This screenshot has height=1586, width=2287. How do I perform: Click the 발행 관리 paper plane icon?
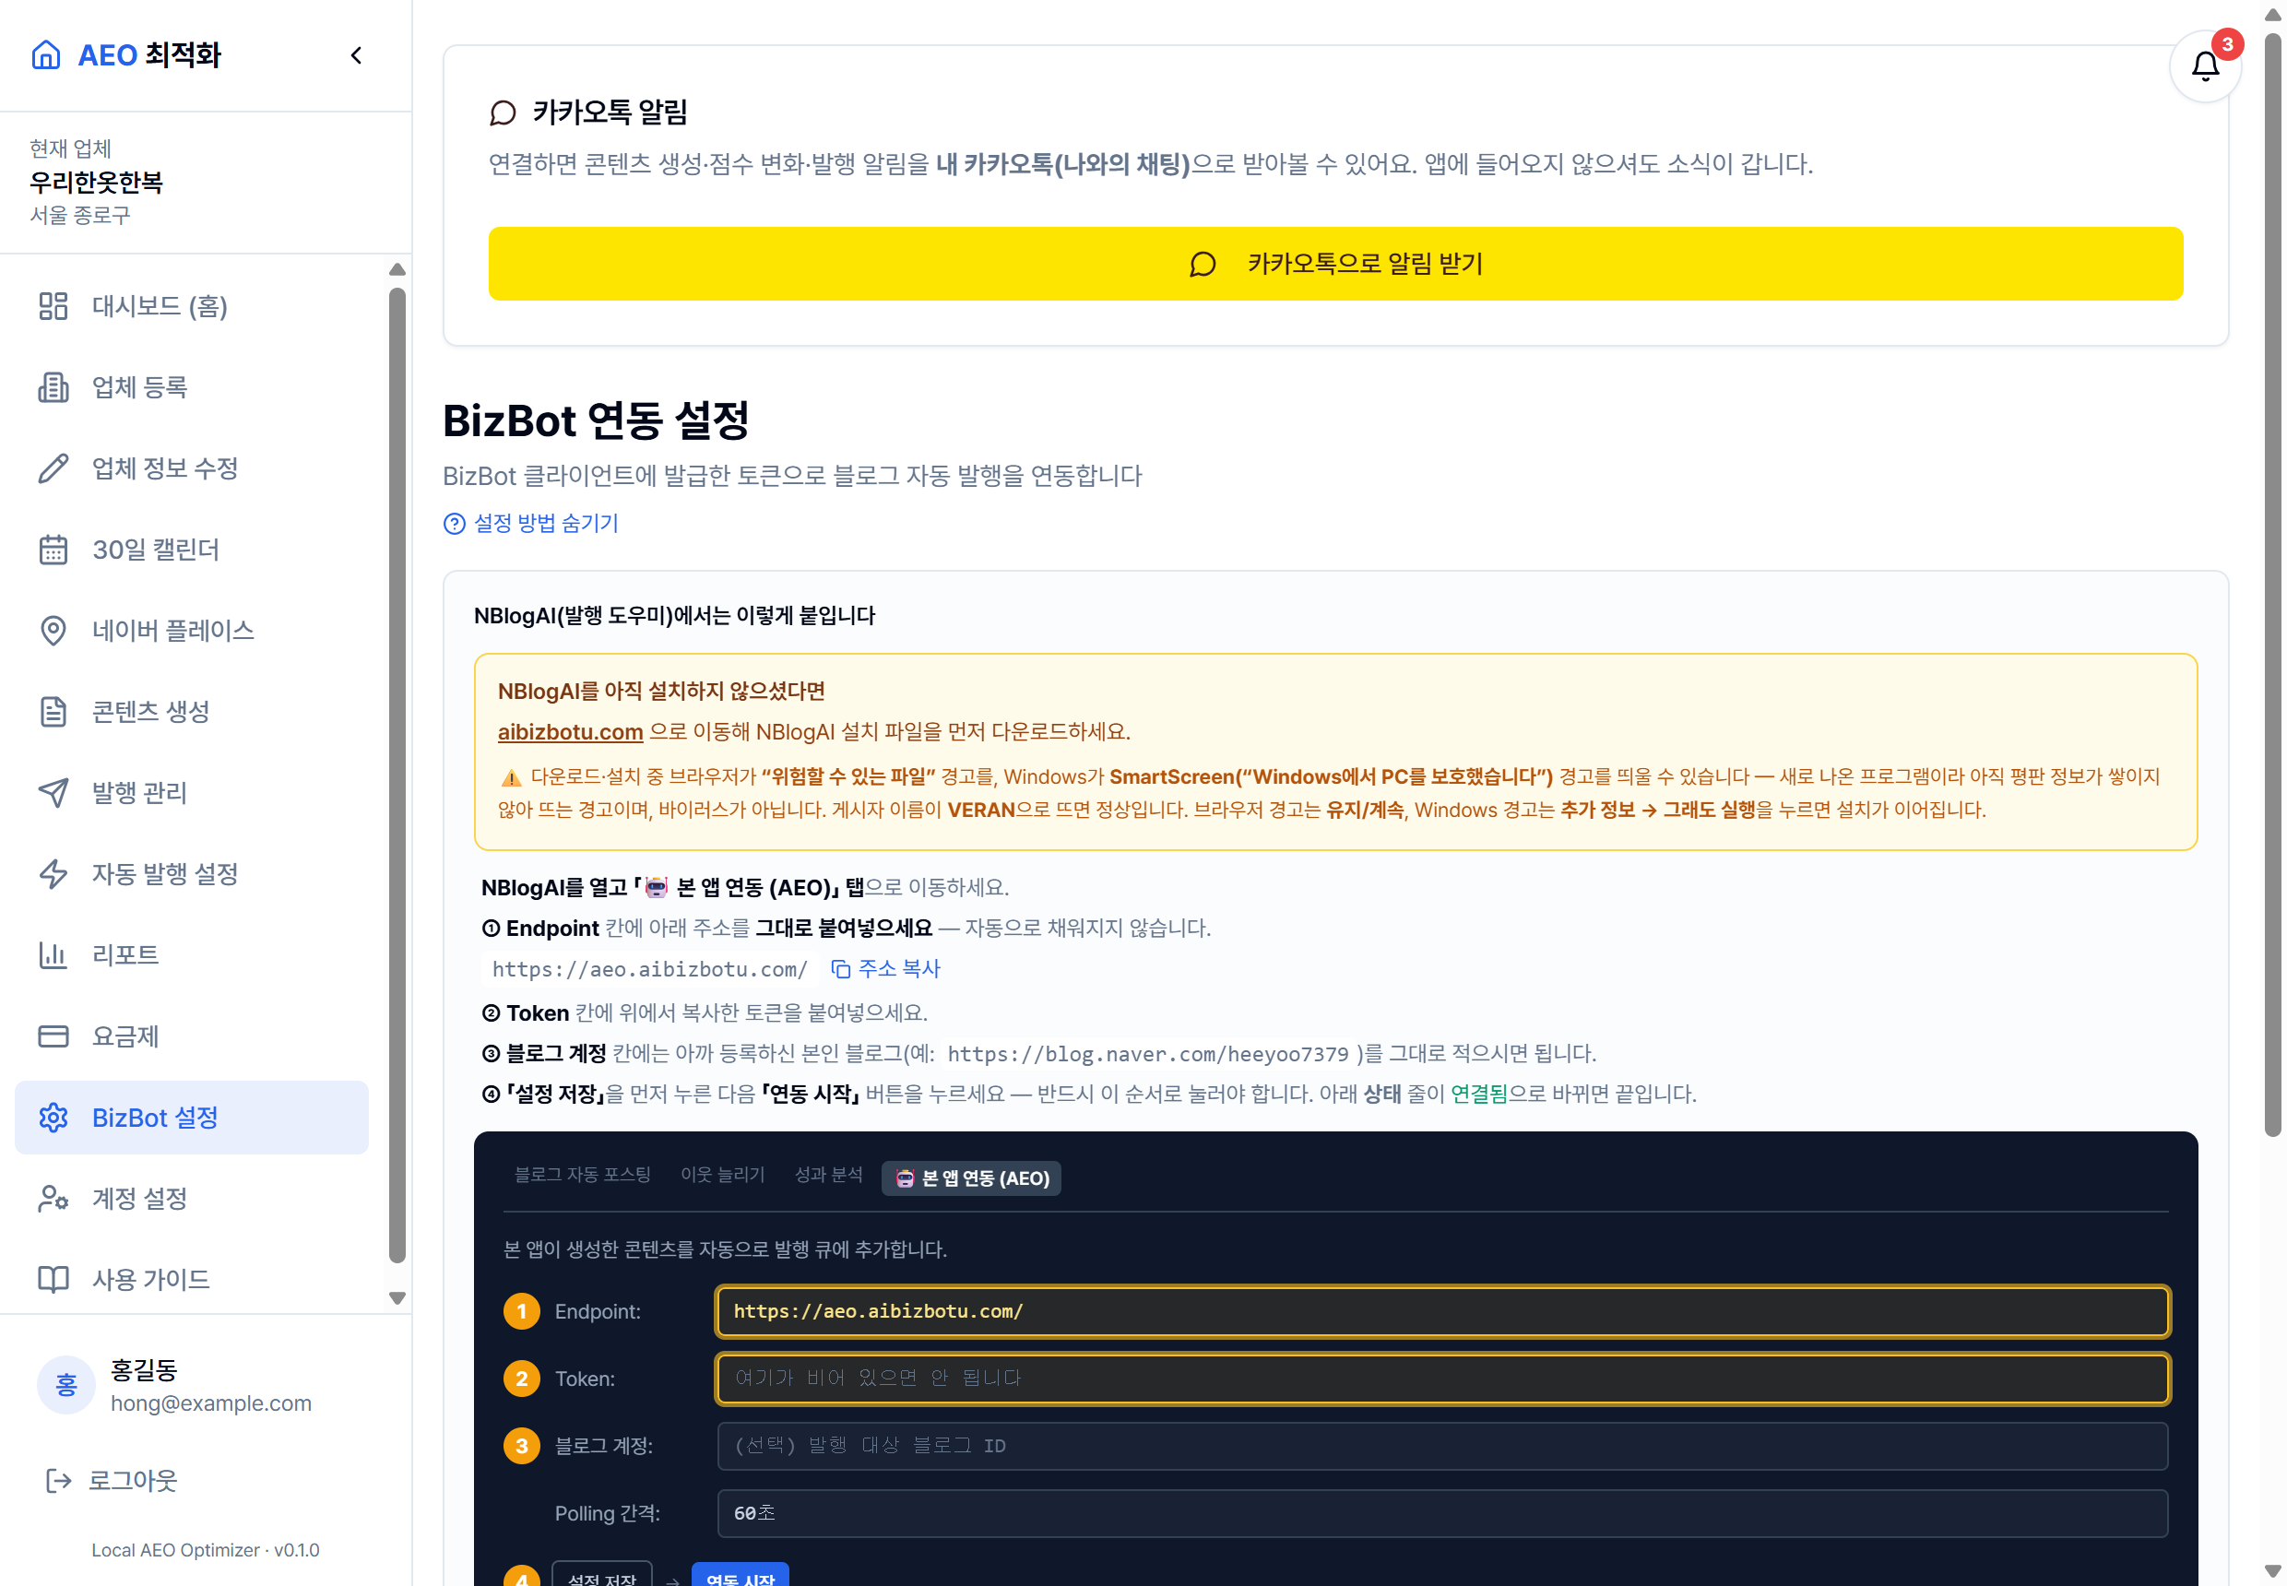pos(53,793)
